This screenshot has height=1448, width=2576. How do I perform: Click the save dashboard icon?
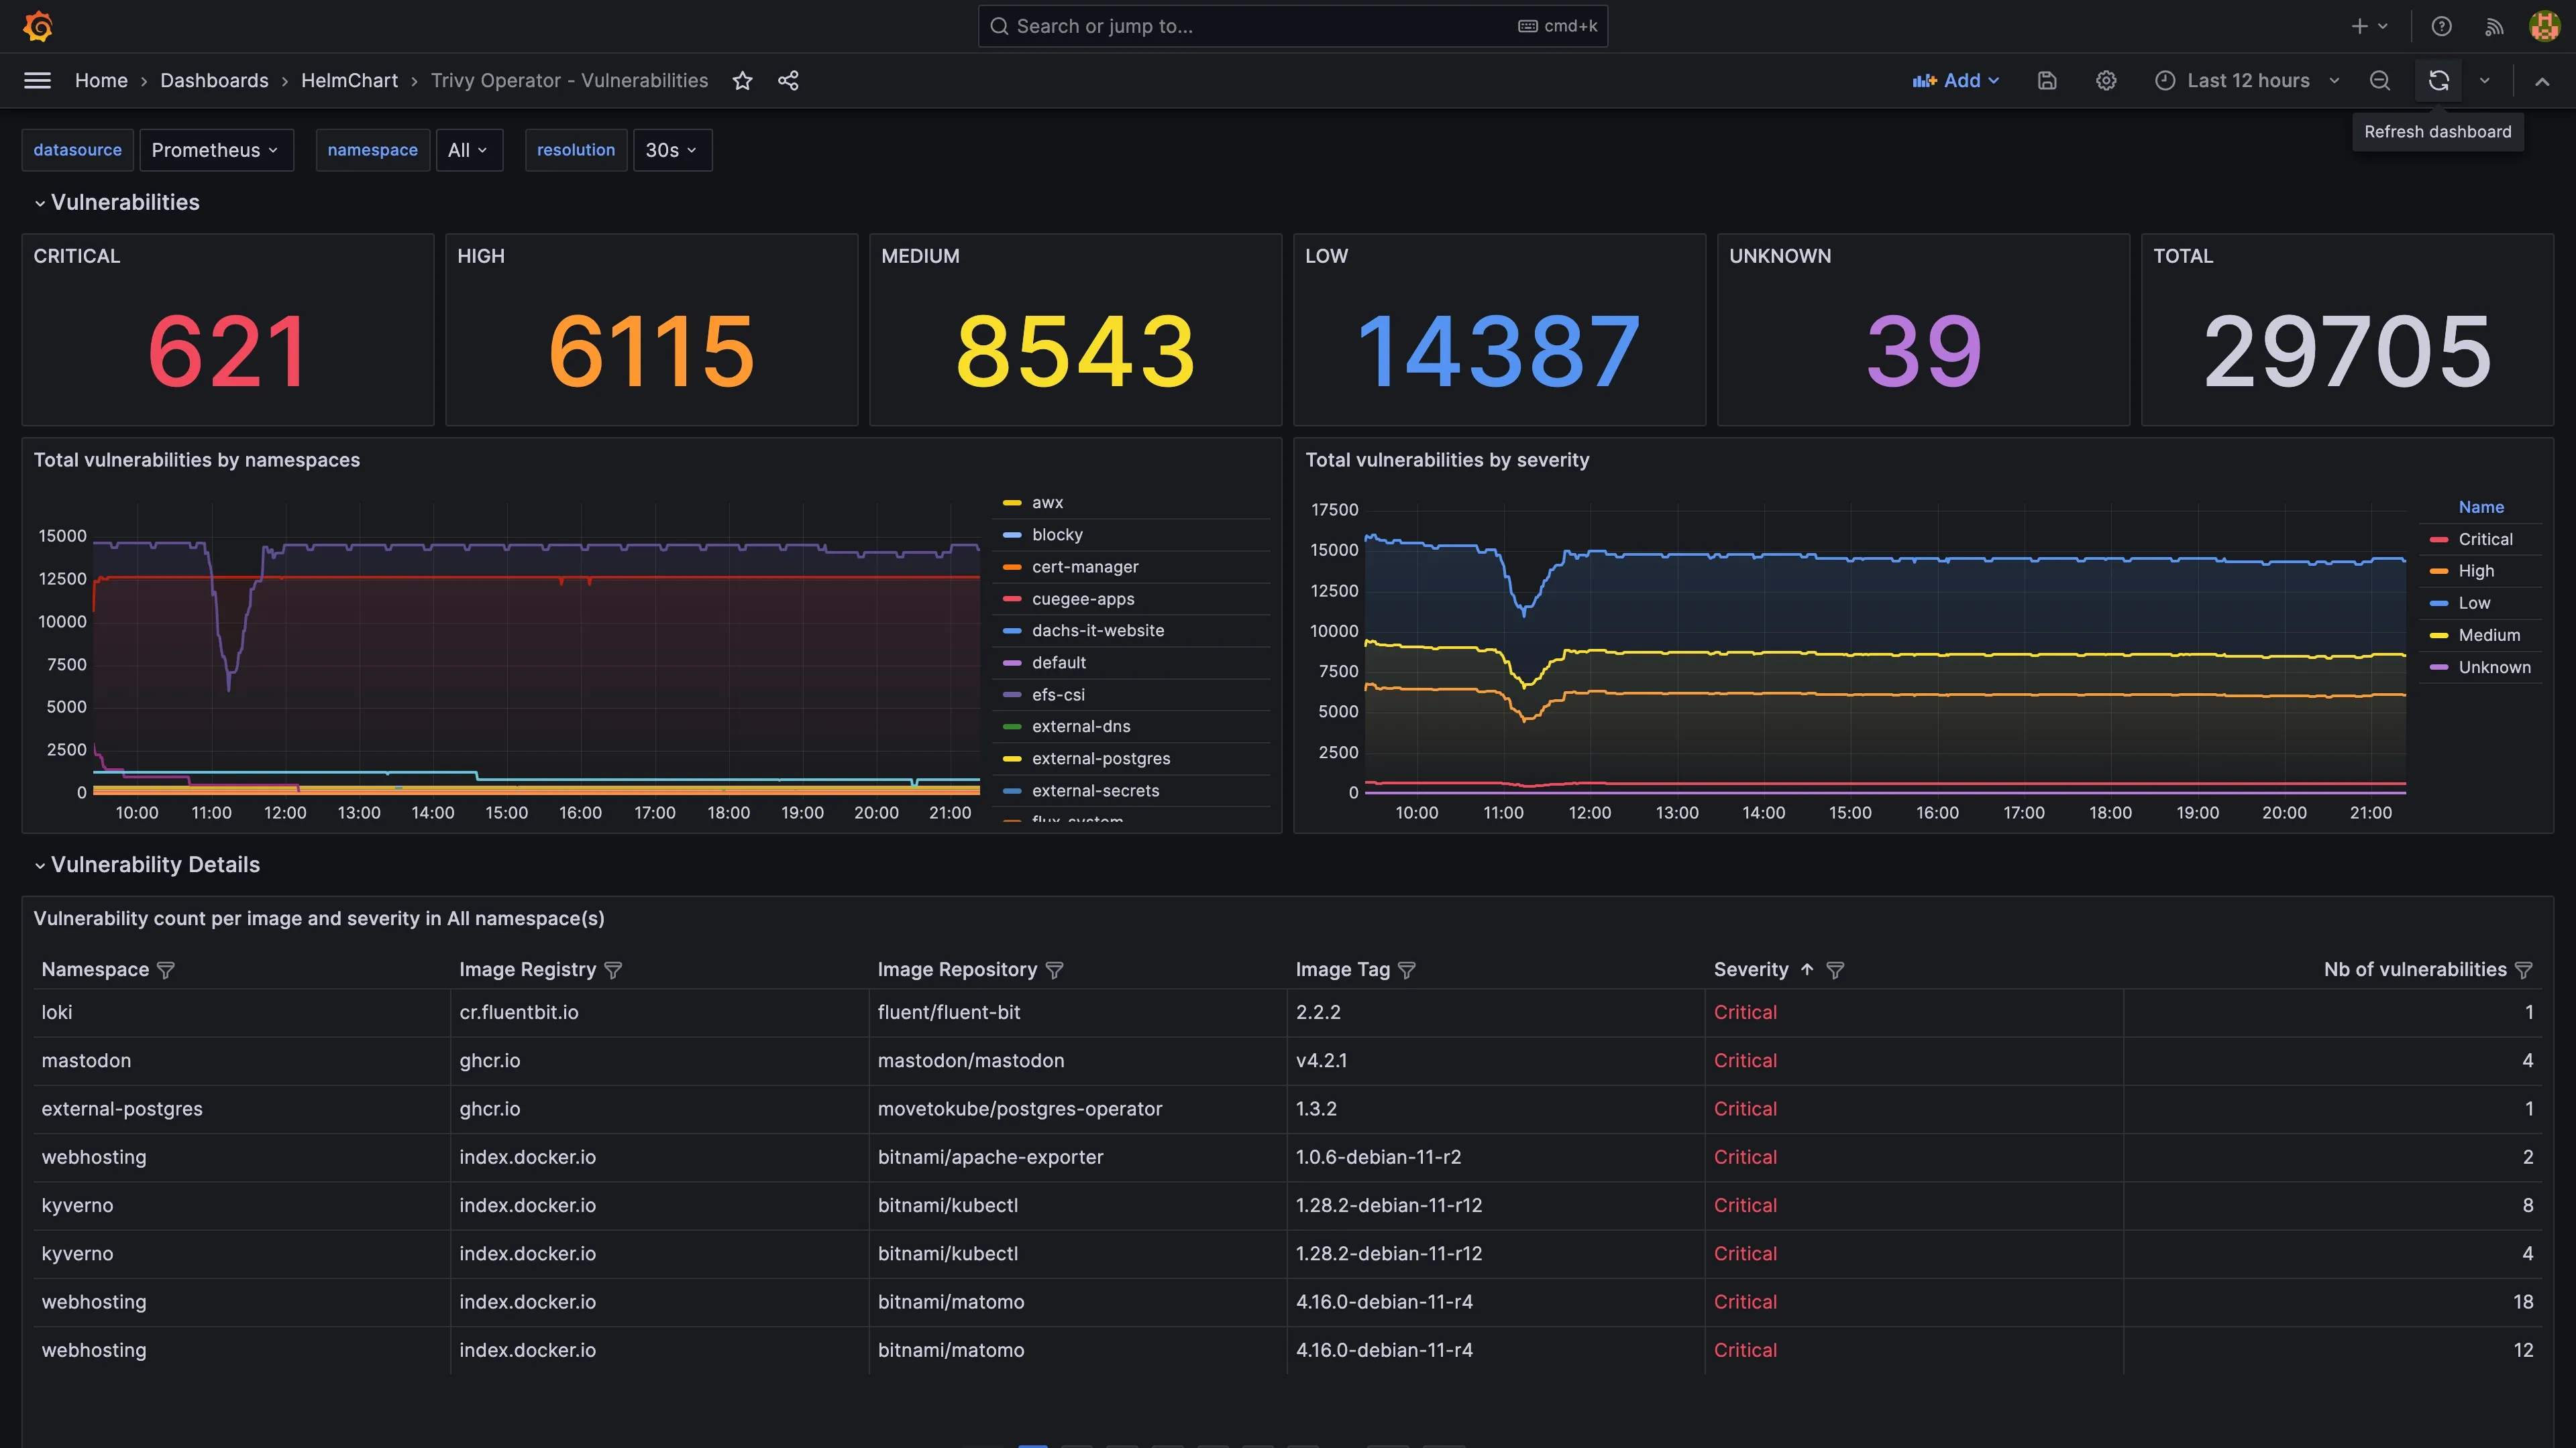(x=2047, y=81)
